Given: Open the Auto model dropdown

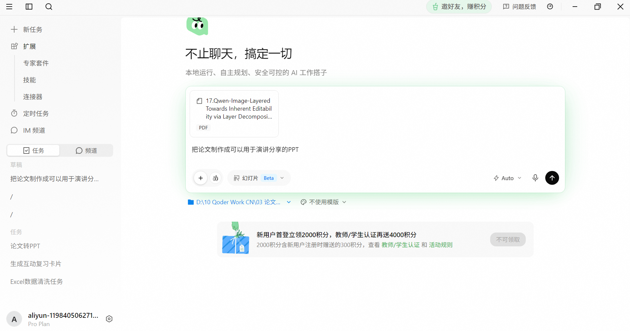Looking at the screenshot, I should tap(508, 178).
